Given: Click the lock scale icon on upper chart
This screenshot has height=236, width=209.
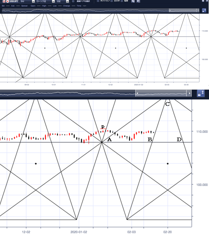Looking at the screenshot, I should coord(204,10).
